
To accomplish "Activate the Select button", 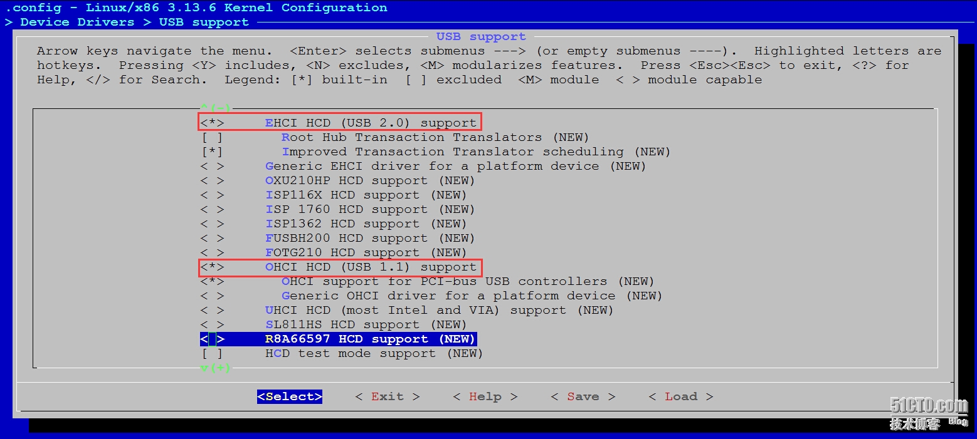I will tap(290, 396).
